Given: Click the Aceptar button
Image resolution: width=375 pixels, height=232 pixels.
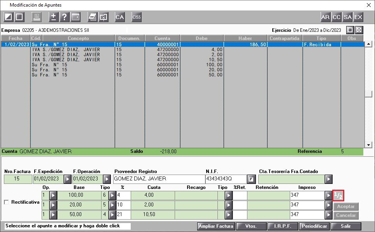Looking at the screenshot, I should tap(346, 206).
